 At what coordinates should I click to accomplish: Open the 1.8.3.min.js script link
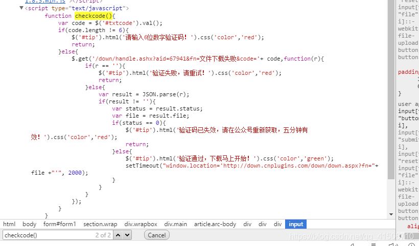pos(45,2)
